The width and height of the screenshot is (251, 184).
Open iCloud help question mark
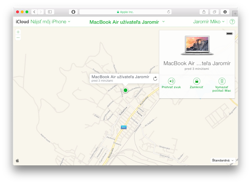click(x=232, y=22)
